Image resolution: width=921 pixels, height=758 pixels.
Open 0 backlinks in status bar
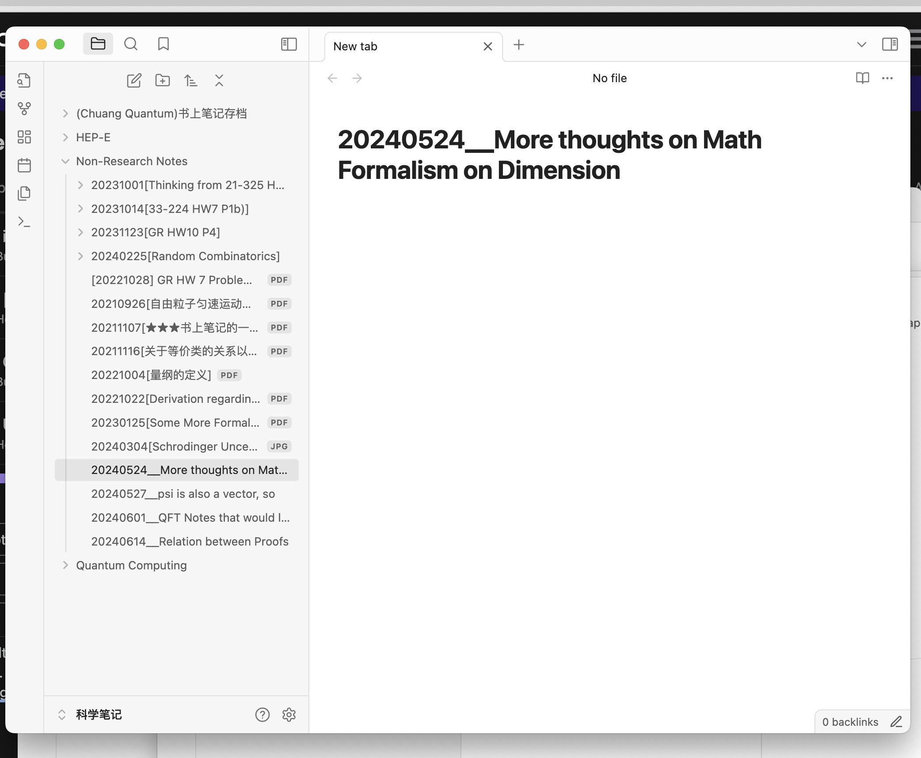coord(850,722)
